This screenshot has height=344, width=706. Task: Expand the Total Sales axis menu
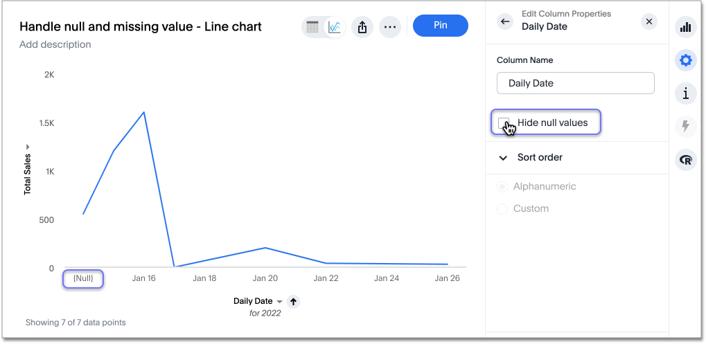tap(28, 147)
